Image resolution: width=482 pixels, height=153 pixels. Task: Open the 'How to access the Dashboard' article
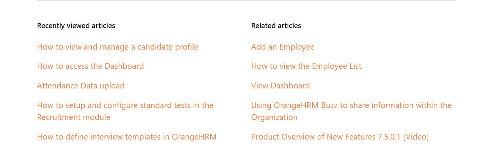[x=90, y=66]
